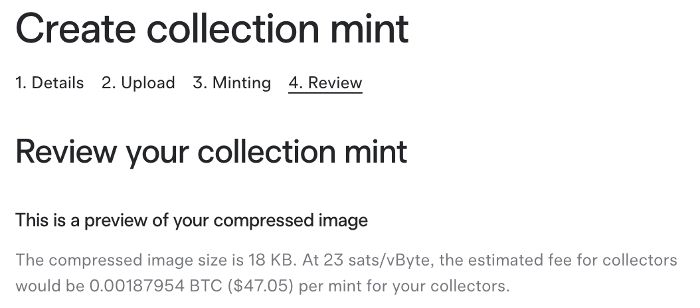Image resolution: width=700 pixels, height=308 pixels.
Task: Click the Create collection mint page title
Action: (212, 29)
